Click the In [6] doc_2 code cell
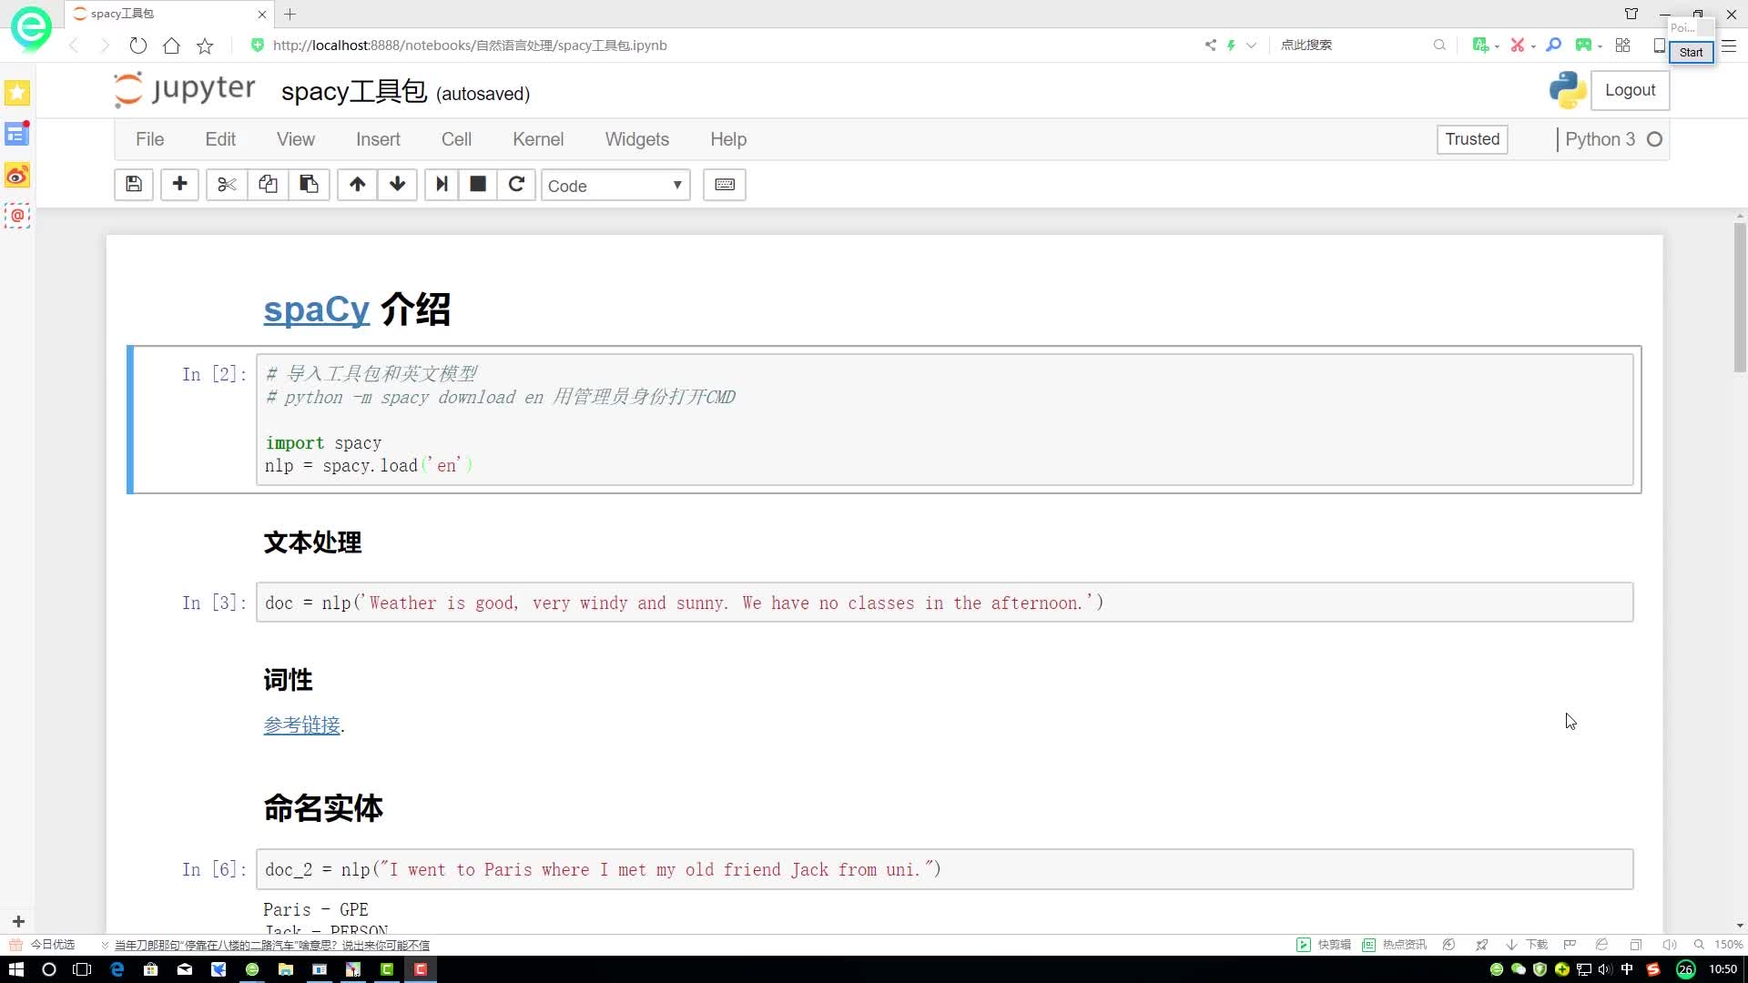Viewport: 1748px width, 983px height. coord(944,869)
